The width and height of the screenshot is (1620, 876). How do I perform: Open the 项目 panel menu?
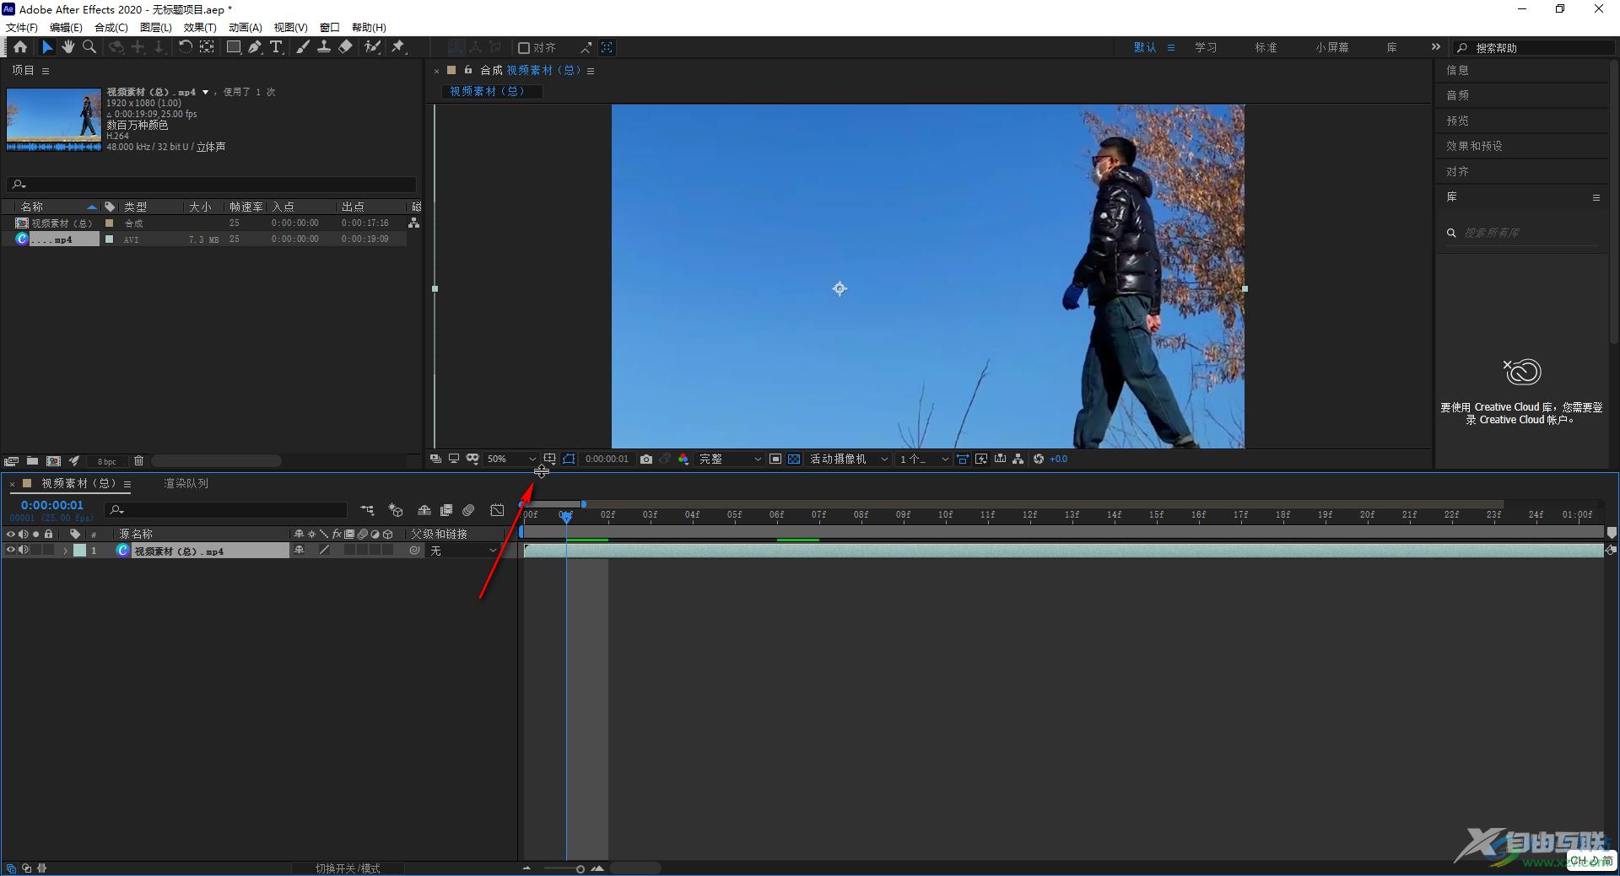[46, 71]
